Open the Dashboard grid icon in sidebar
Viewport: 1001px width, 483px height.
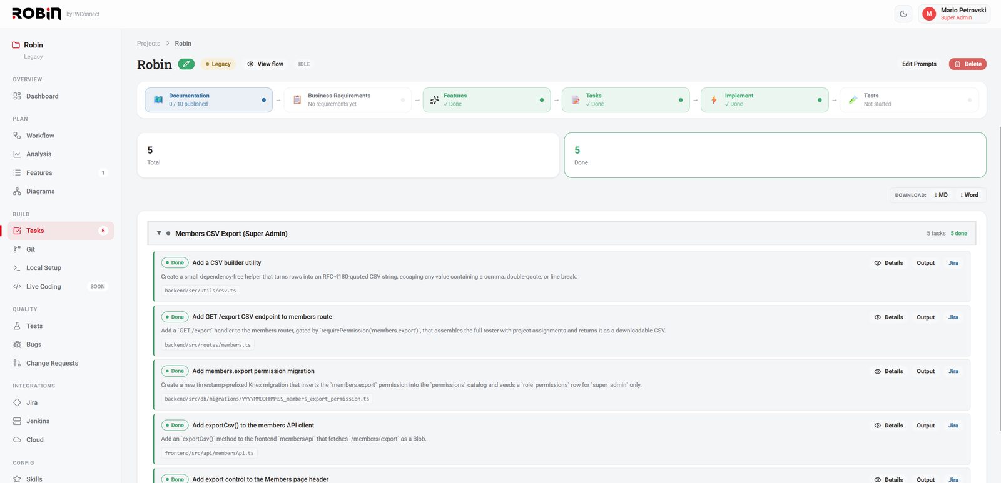[17, 96]
